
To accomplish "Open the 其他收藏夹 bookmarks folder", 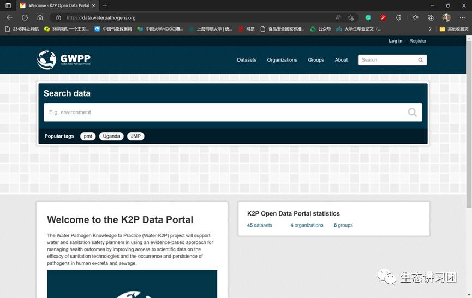I will (x=454, y=29).
